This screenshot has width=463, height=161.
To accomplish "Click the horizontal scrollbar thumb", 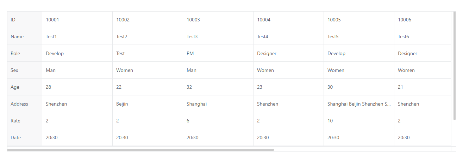I will pos(140,150).
